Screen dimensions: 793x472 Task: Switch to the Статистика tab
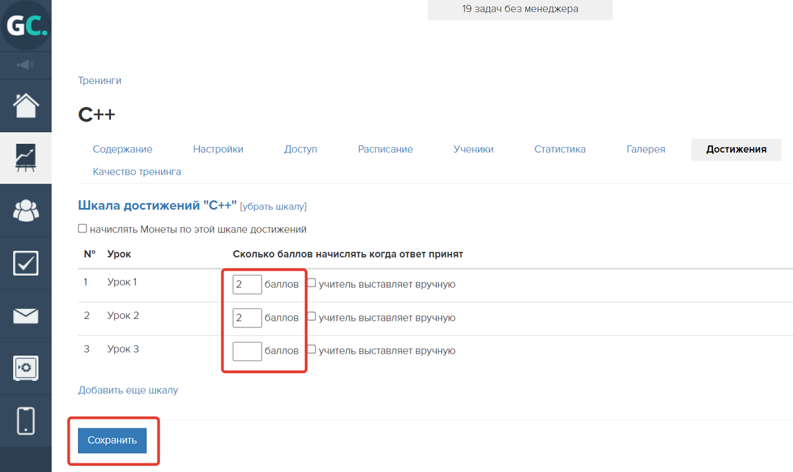coord(560,149)
